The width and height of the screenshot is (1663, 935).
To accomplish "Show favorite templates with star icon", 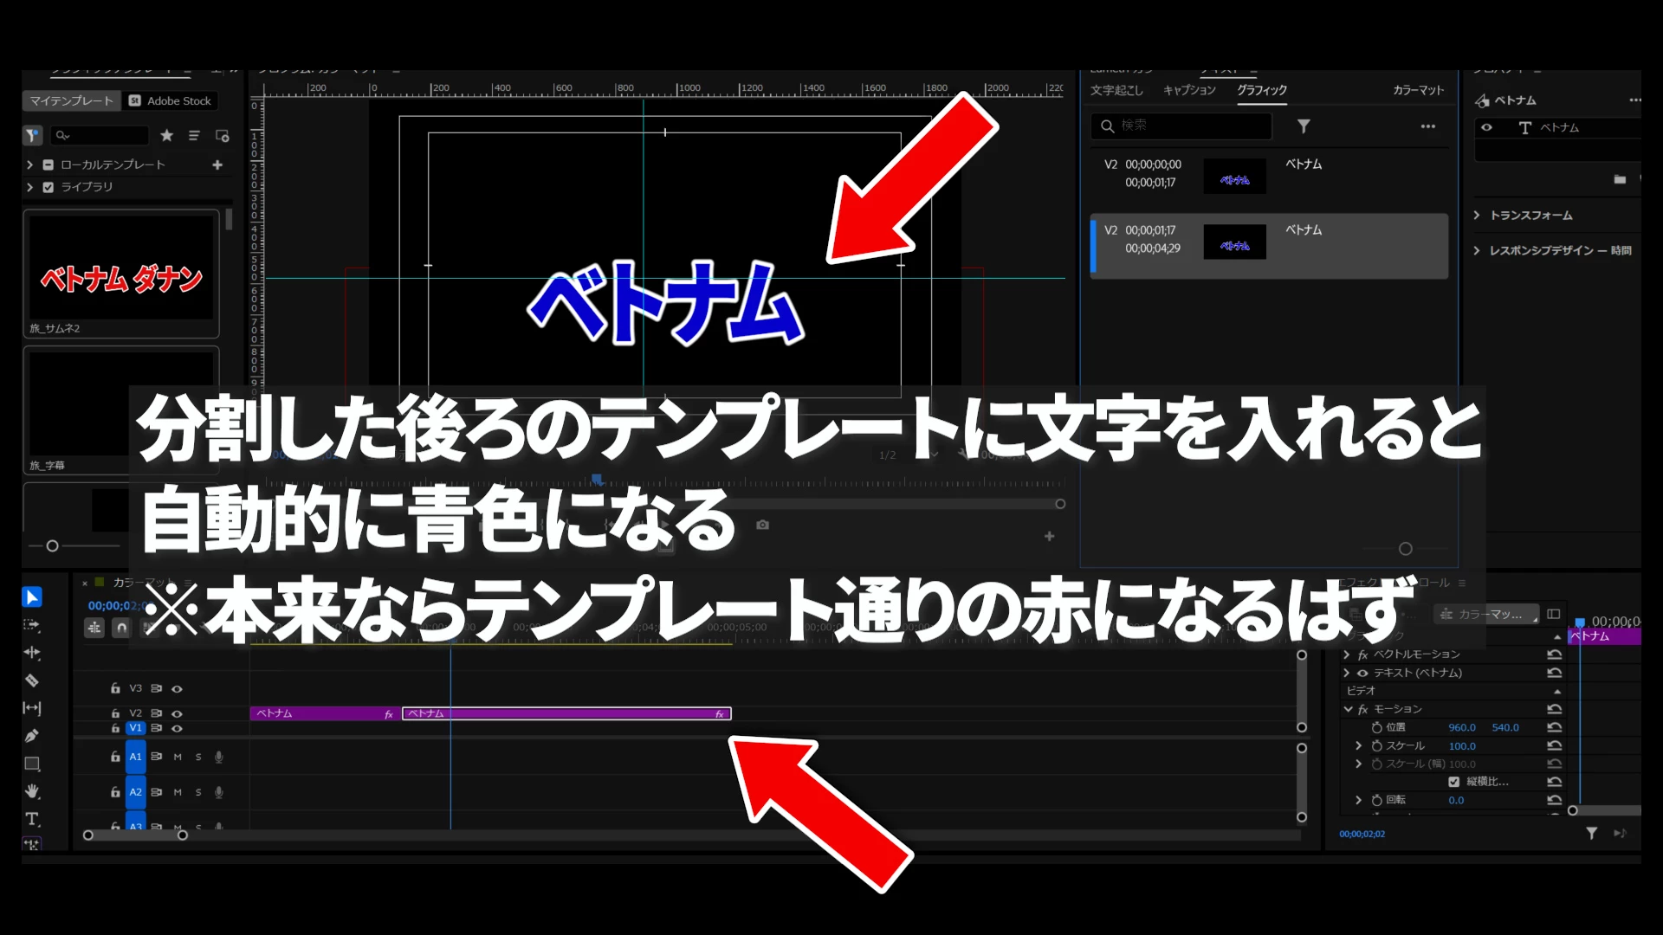I will coord(166,135).
